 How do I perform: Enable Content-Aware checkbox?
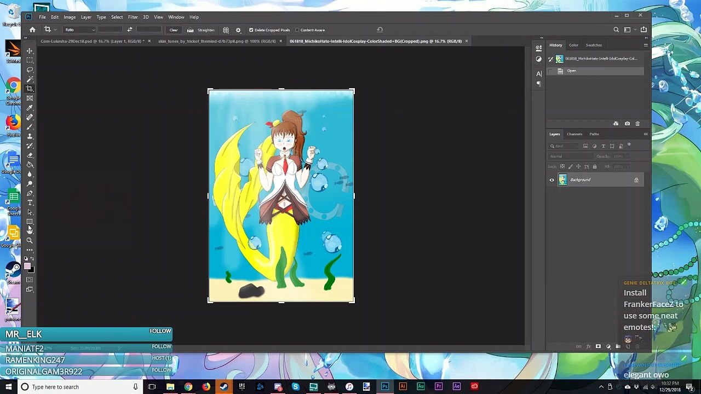(297, 30)
